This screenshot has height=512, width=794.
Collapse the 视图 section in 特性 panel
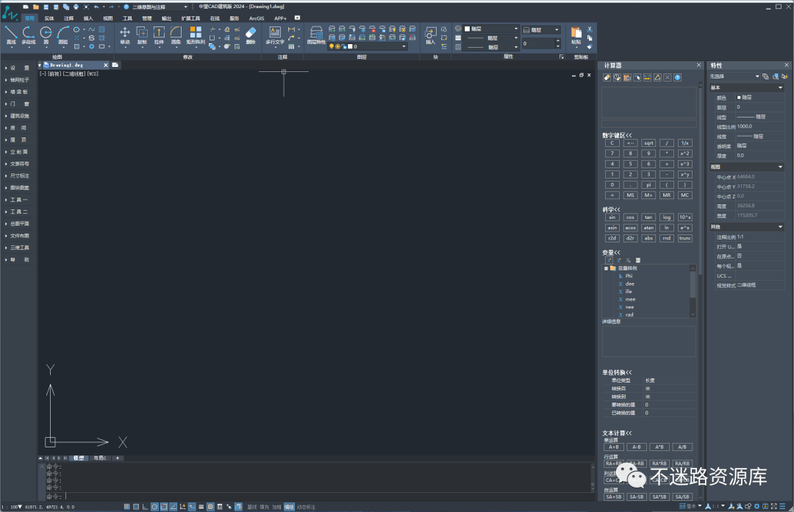(746, 167)
